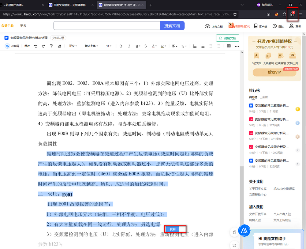The width and height of the screenshot is (306, 249).
Task: Switch to the 百度文库搜索 browser tab
Action: (x=70, y=5)
